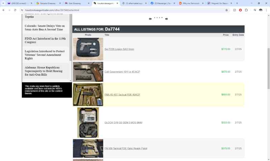Read Legislation to Protect Veterans' Second Amendment Rights
The height and width of the screenshot is (161, 270).
[45, 55]
